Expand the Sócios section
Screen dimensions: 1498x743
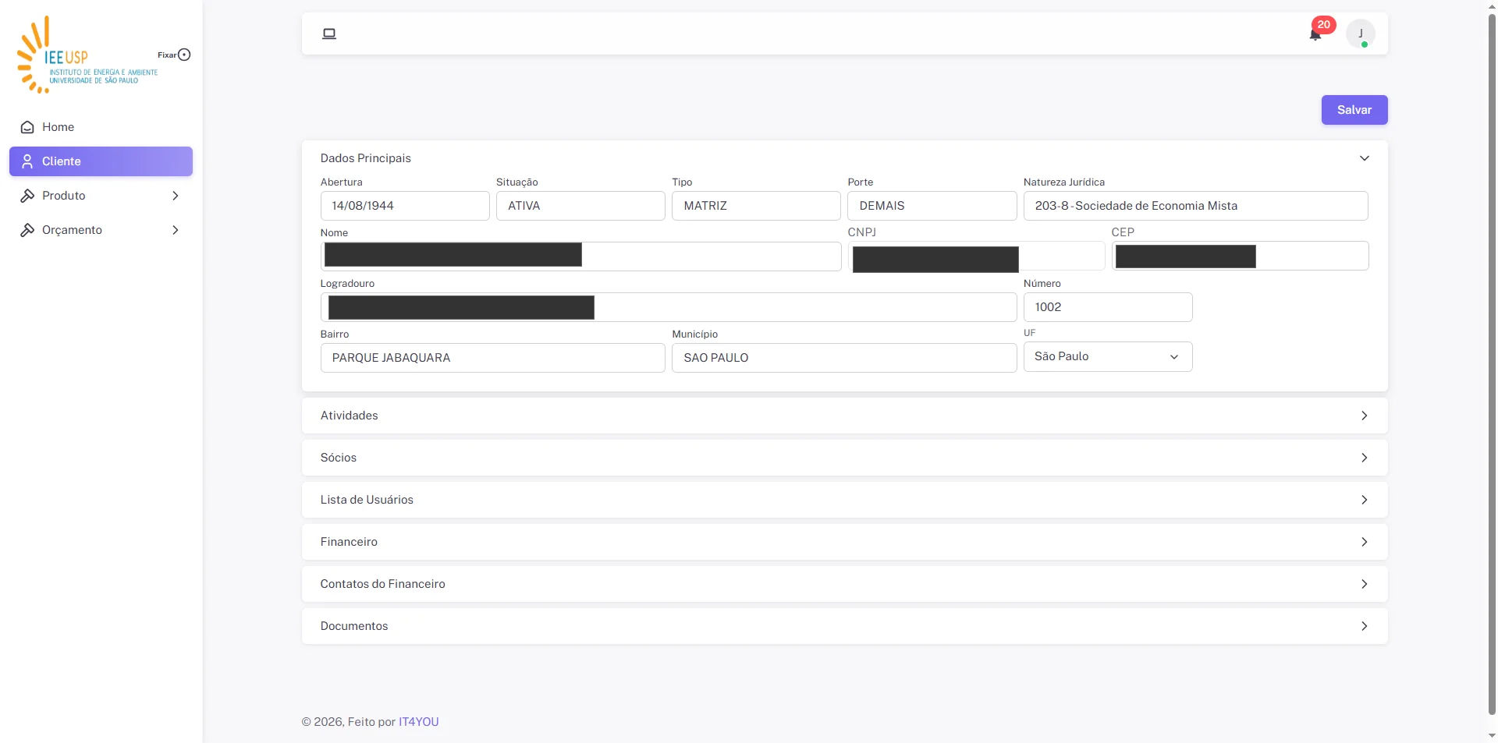844,458
